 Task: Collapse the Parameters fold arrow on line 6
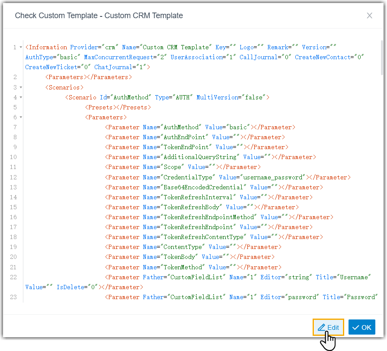tap(21, 118)
